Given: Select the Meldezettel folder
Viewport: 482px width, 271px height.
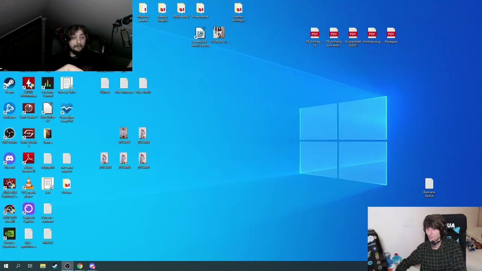Looking at the screenshot, I should (181, 11).
